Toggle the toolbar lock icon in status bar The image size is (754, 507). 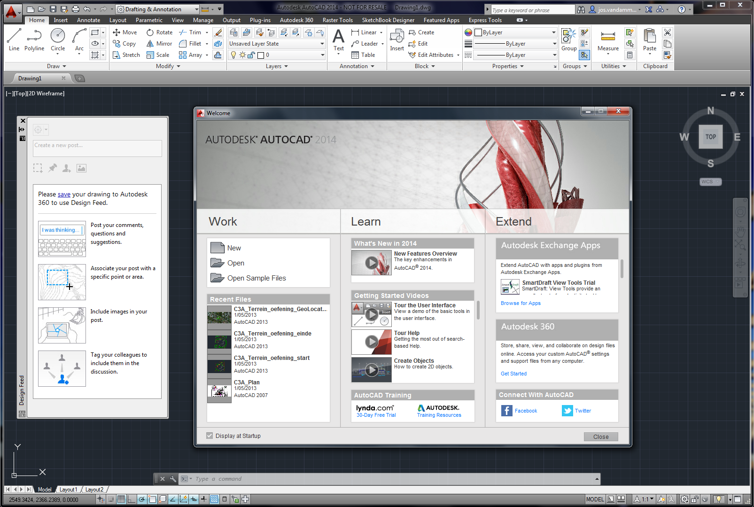(695, 499)
